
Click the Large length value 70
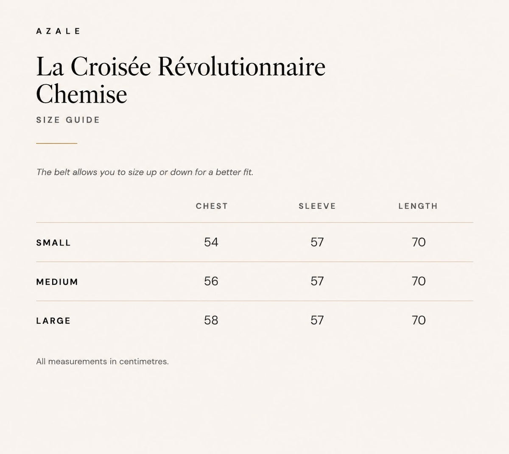(x=419, y=320)
